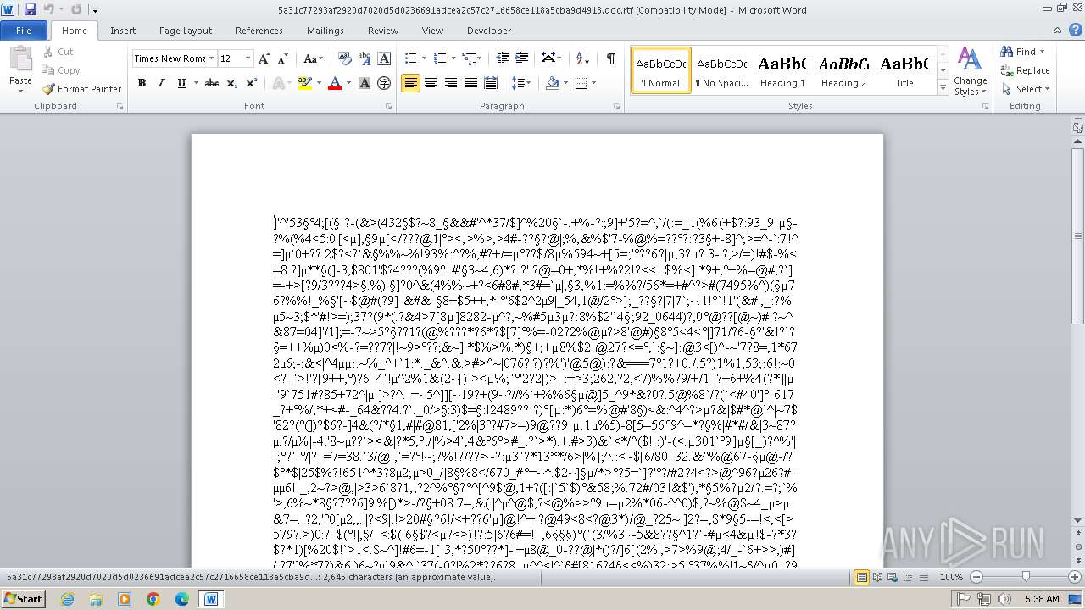Open font name dropdown
The image size is (1085, 610).
pos(211,58)
